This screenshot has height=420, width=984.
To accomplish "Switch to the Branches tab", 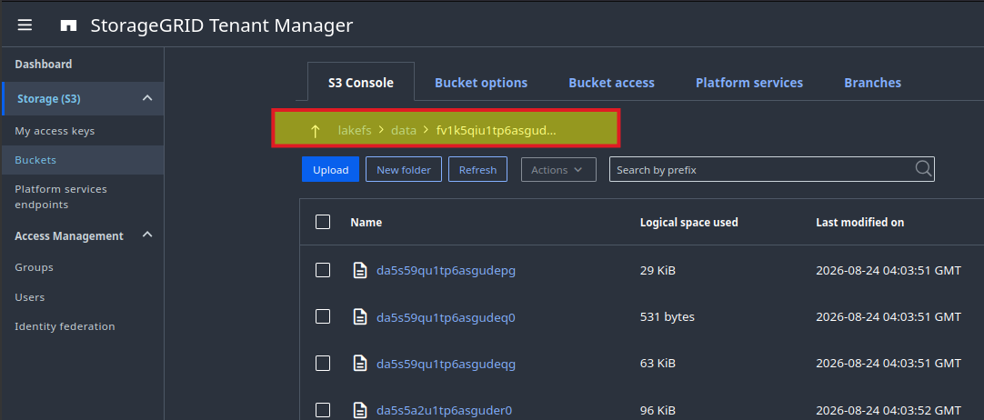I will point(872,83).
